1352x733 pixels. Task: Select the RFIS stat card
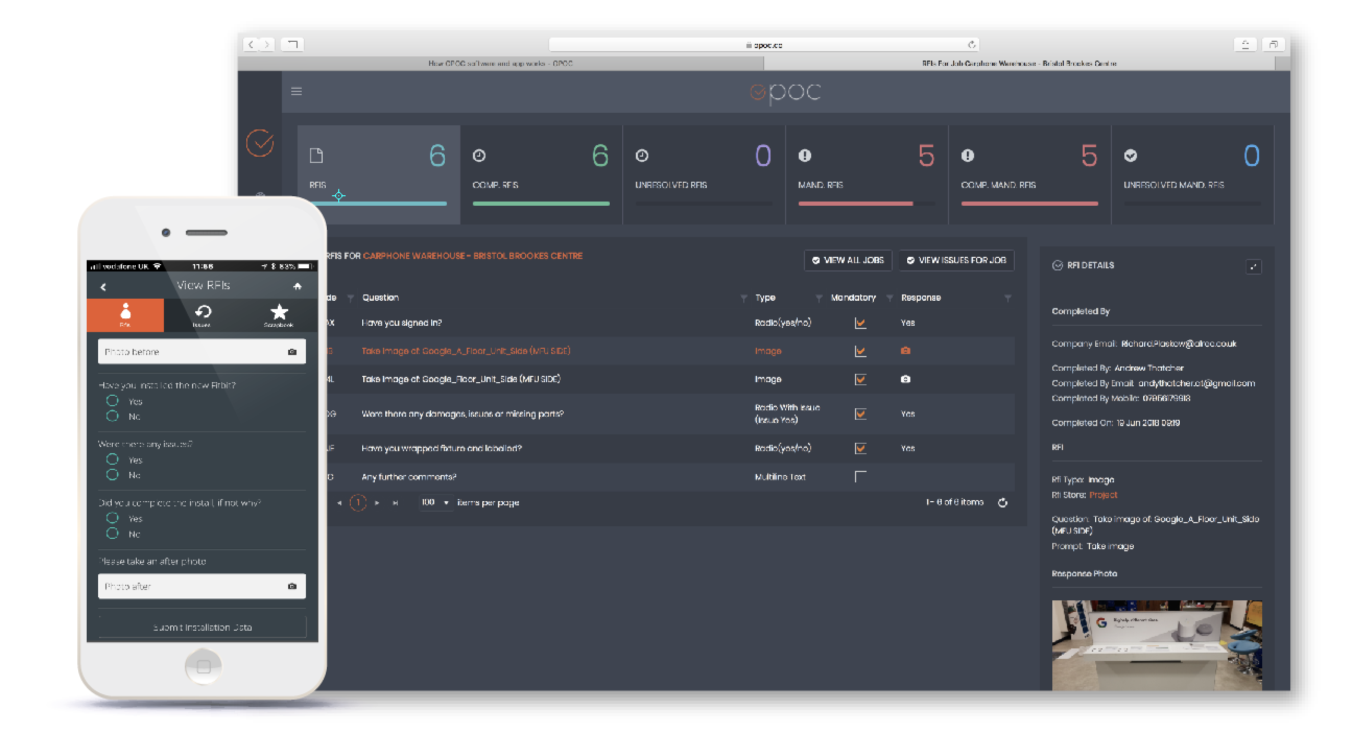tap(378, 174)
